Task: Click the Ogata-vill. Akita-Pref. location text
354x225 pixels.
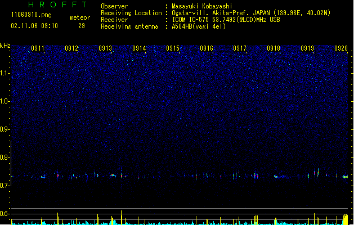Action: (x=251, y=13)
